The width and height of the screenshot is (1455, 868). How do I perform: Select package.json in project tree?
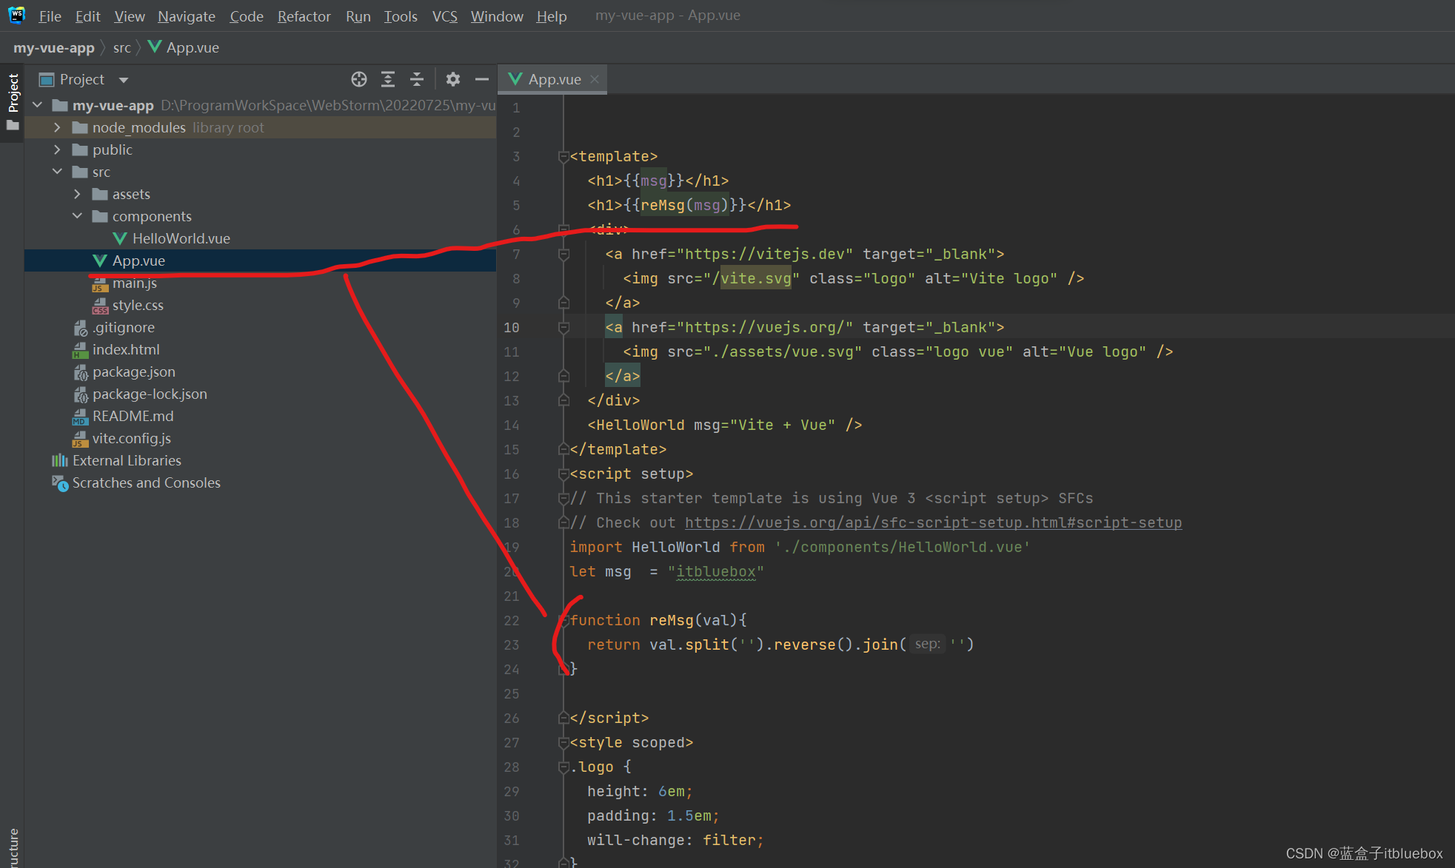(x=133, y=371)
